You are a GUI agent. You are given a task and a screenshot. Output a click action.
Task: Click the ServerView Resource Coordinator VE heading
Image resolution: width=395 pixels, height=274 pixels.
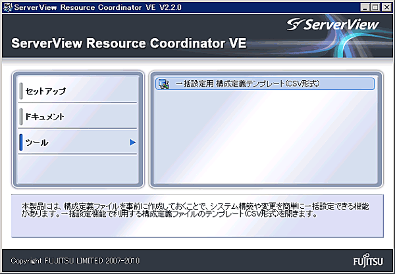[x=129, y=43]
